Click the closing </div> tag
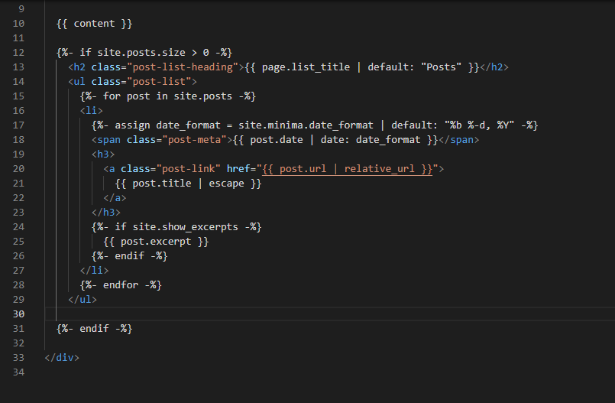615x403 pixels. pos(62,358)
